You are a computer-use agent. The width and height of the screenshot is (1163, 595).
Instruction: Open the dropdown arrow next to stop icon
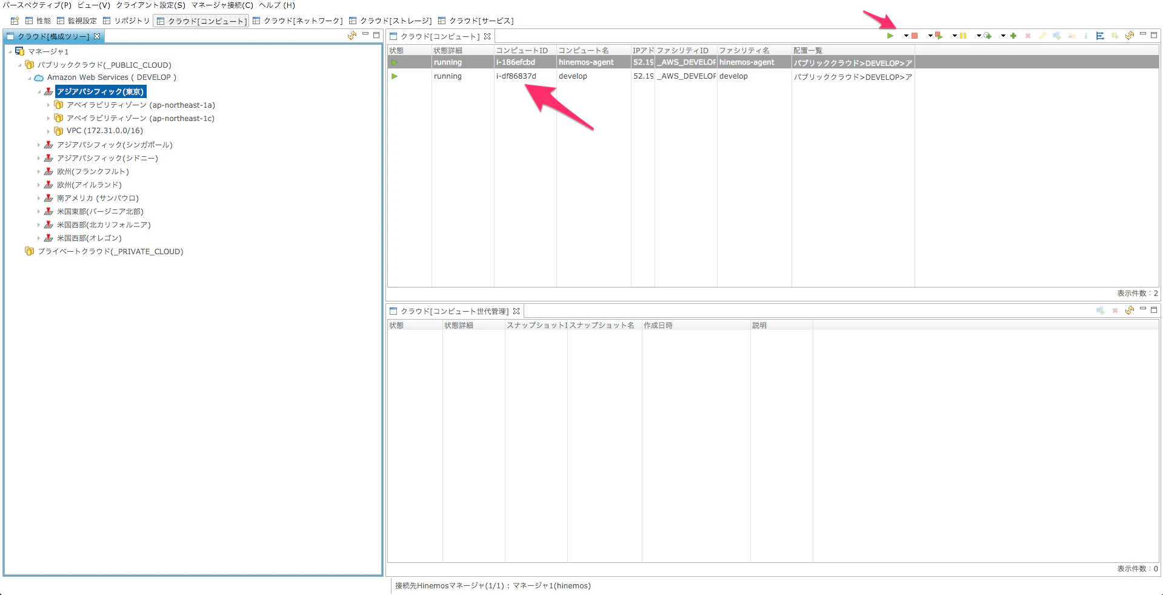(x=930, y=36)
